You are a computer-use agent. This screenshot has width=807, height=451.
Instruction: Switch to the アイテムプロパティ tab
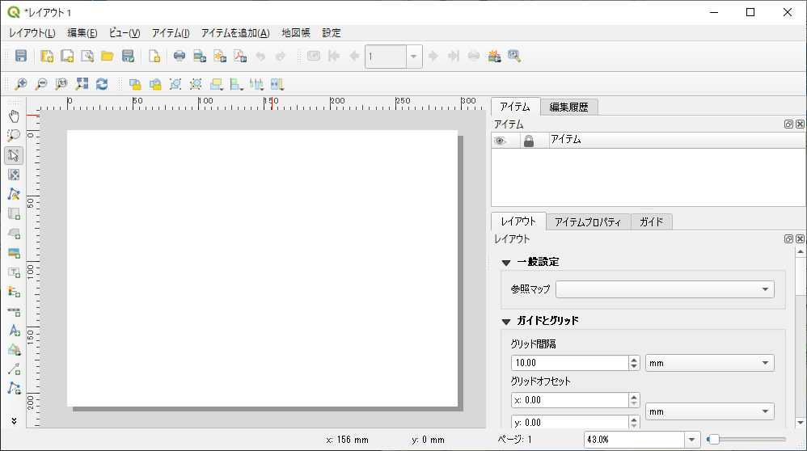[588, 221]
